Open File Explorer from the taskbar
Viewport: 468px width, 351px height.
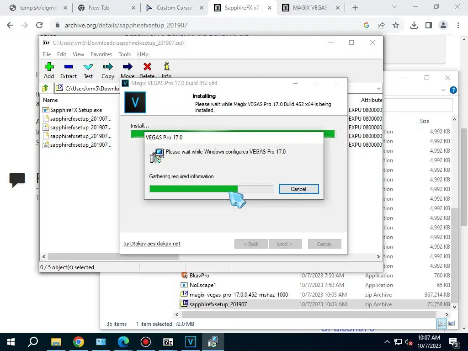[x=56, y=342]
